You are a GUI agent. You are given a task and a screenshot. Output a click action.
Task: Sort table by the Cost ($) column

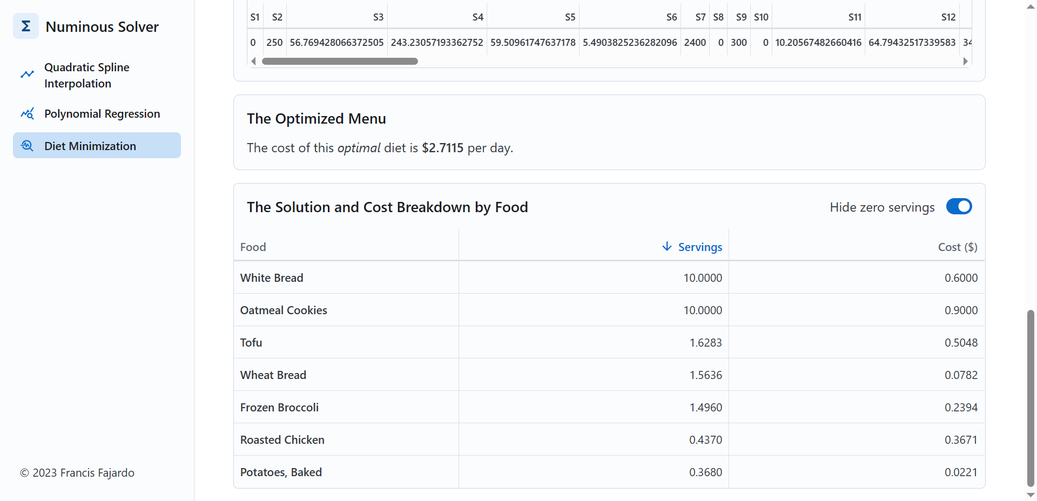(x=957, y=247)
